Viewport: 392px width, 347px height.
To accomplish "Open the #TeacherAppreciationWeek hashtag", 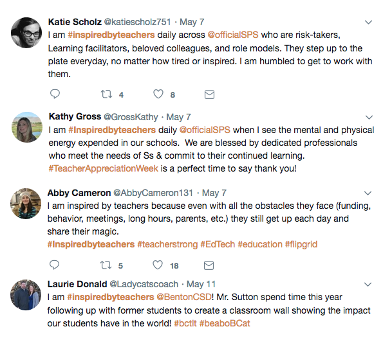I will point(104,168).
